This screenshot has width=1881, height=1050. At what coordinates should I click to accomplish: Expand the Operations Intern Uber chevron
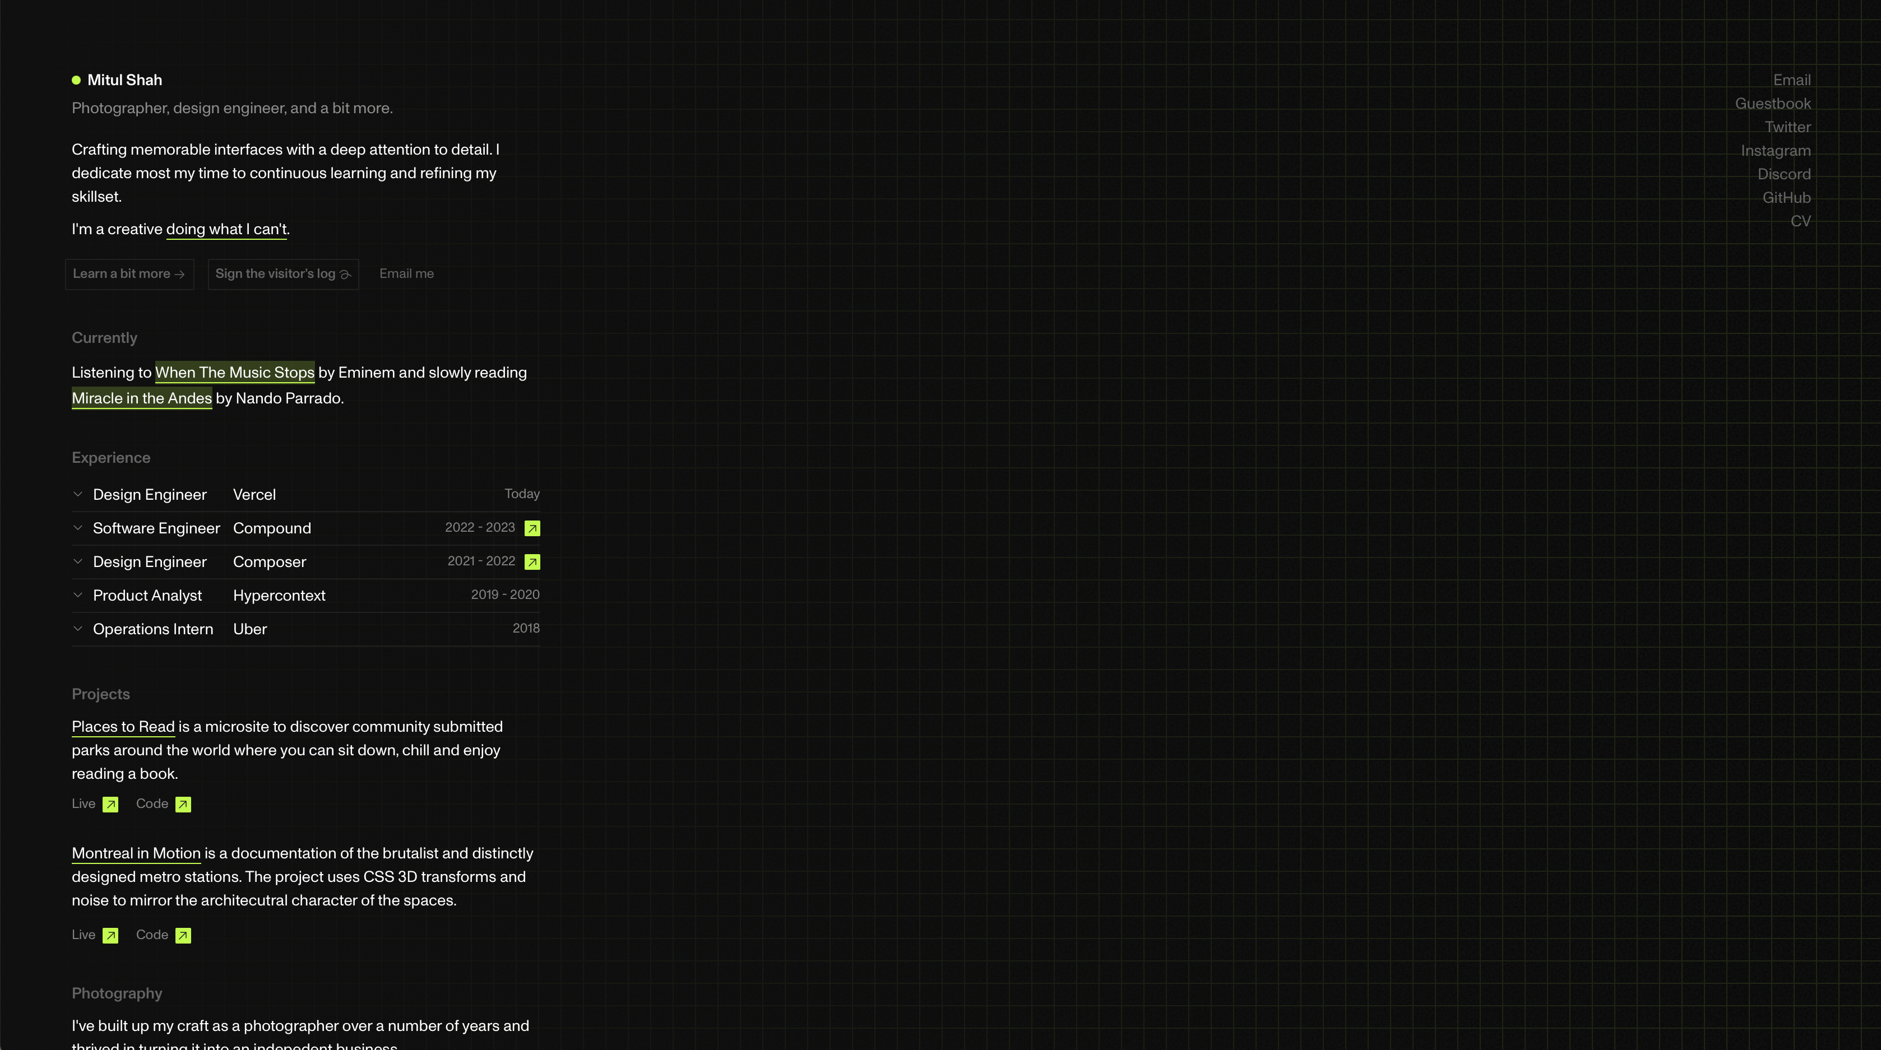(78, 629)
